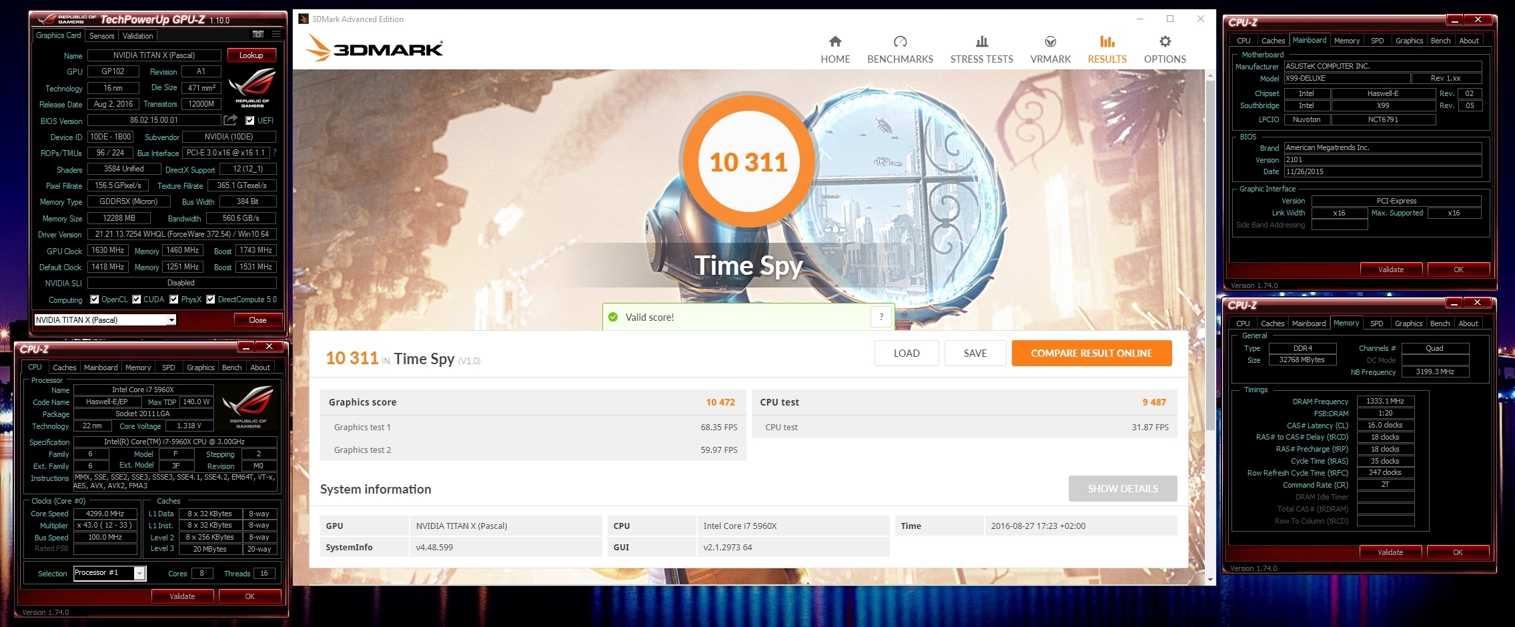
Task: Click the 3DMark logo
Action: (x=374, y=48)
